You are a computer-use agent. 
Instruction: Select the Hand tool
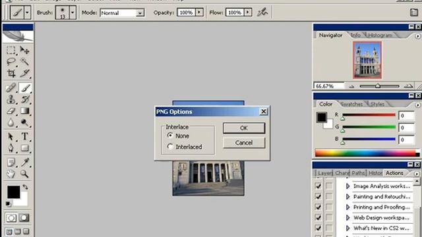[x=11, y=174]
